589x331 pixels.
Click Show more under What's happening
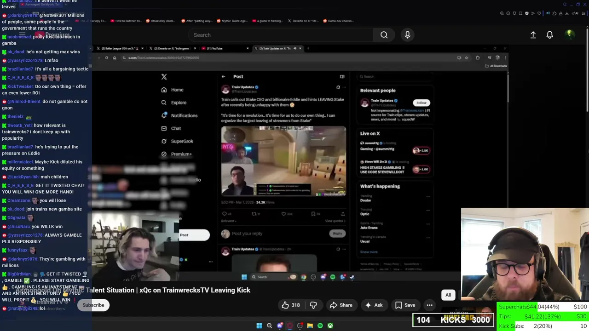(369, 252)
